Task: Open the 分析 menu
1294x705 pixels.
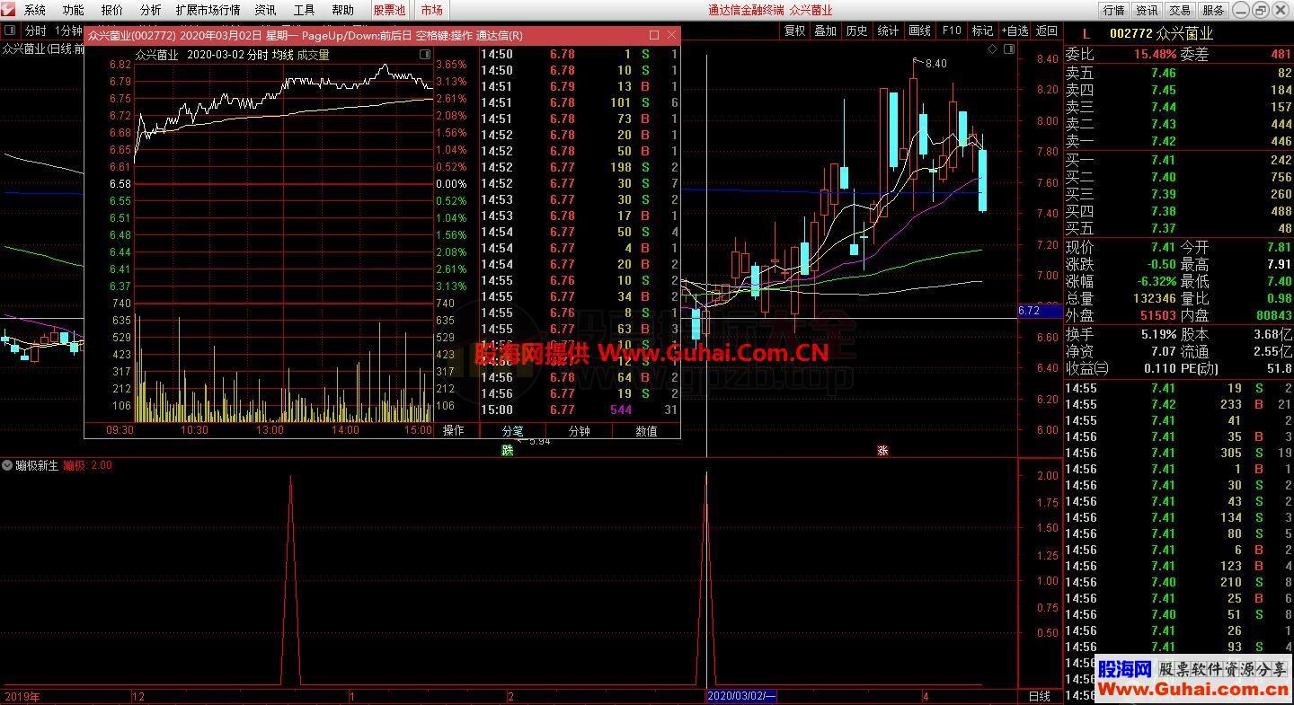Action: (151, 10)
